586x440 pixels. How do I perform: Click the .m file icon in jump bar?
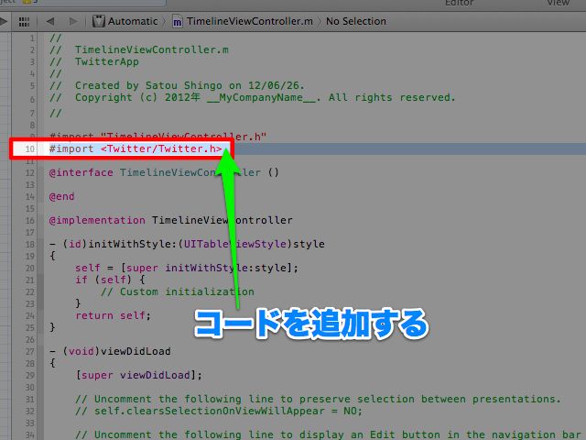pyautogui.click(x=177, y=22)
